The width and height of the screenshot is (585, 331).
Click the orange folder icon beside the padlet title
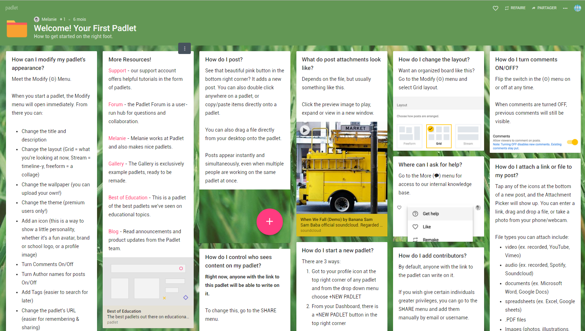tap(17, 29)
